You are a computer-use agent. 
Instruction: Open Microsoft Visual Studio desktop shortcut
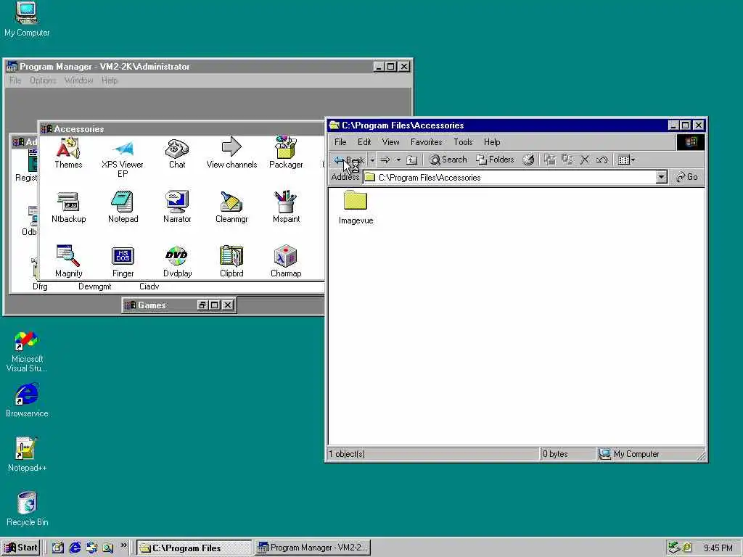tap(27, 352)
